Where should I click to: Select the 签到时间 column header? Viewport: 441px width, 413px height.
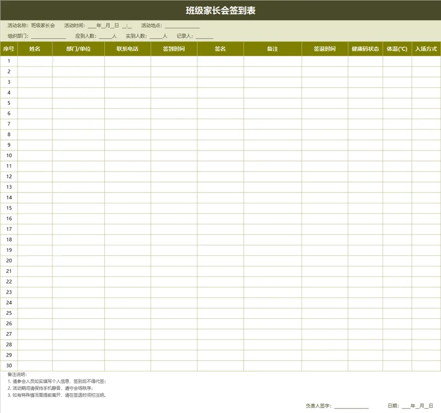click(174, 49)
